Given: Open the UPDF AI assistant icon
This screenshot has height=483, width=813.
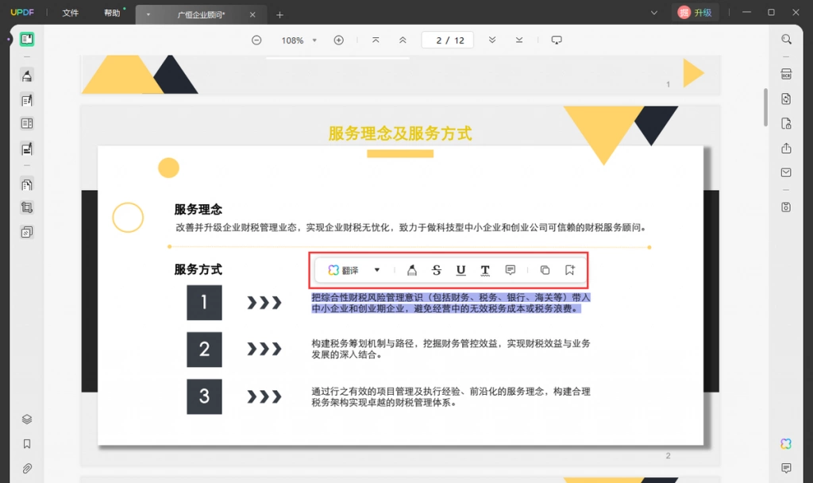Looking at the screenshot, I should click(x=786, y=443).
